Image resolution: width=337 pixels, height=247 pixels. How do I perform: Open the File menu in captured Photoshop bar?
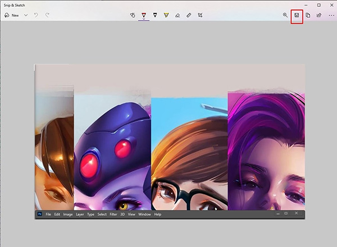click(x=48, y=214)
